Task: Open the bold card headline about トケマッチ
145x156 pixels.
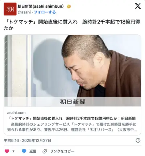Action: [x=72, y=118]
